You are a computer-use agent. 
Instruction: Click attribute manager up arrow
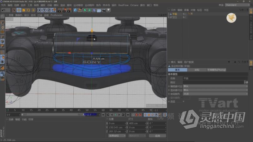pyautogui.click(x=235, y=62)
